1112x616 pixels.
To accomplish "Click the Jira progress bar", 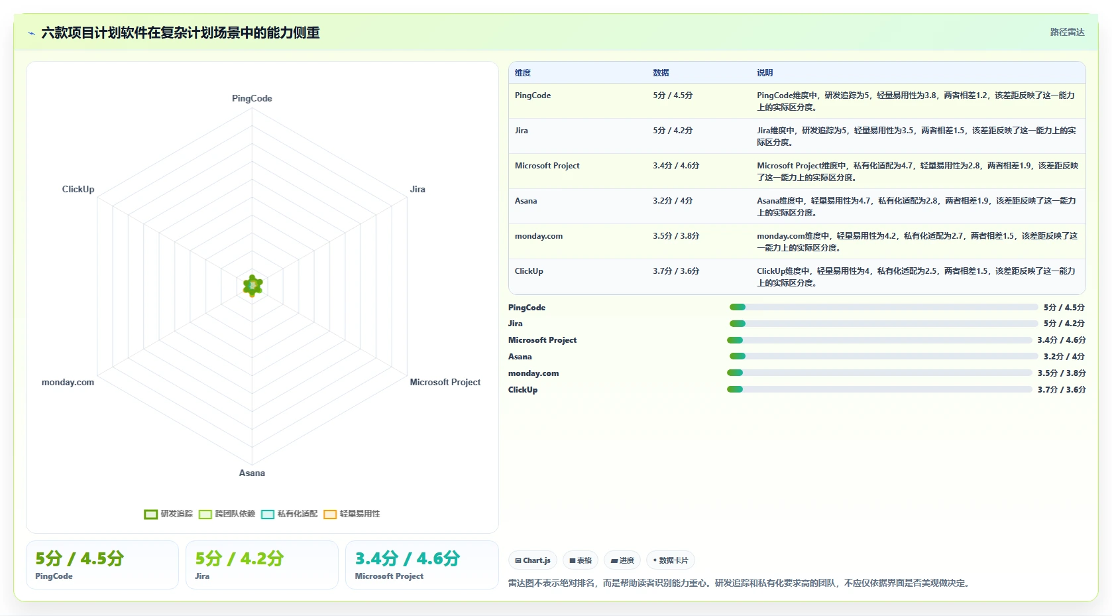I will click(x=884, y=324).
